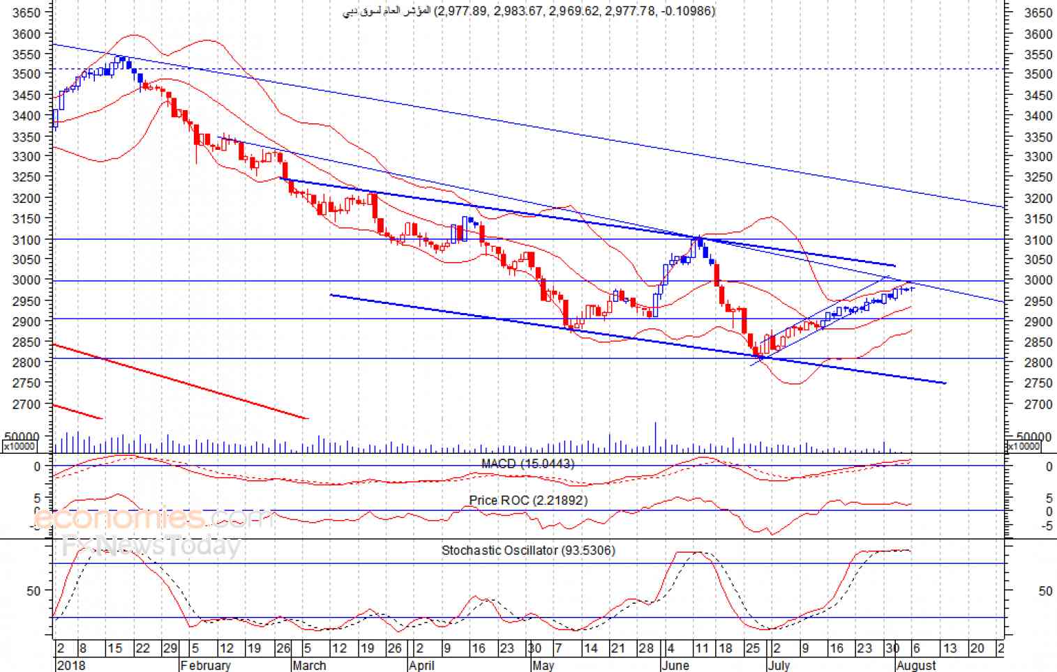The width and height of the screenshot is (1057, 672).
Task: Click 3250 on the left price axis
Action: pos(27,177)
